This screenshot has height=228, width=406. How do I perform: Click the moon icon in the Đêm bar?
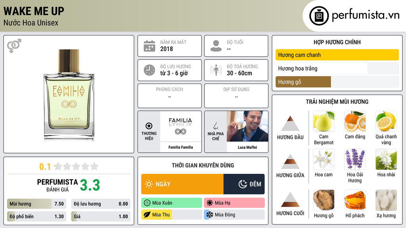click(243, 184)
